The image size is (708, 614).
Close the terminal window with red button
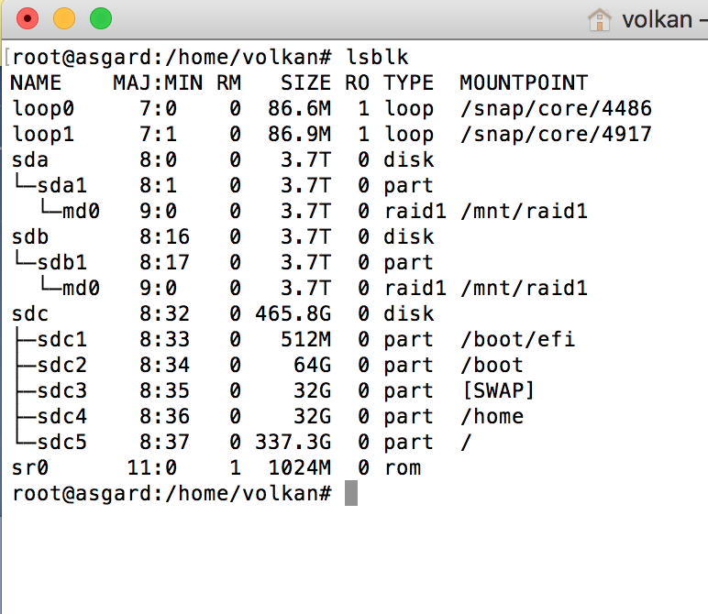(x=28, y=18)
